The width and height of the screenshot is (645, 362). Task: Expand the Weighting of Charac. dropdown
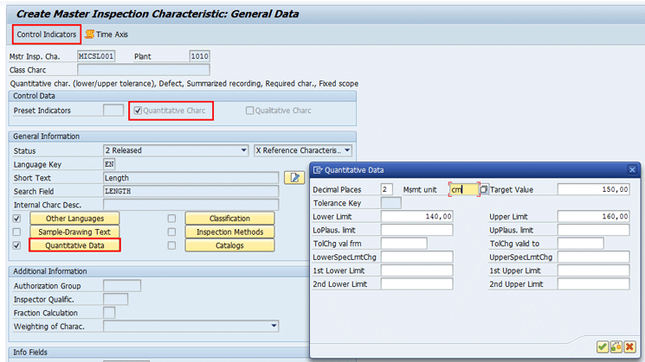pyautogui.click(x=274, y=326)
